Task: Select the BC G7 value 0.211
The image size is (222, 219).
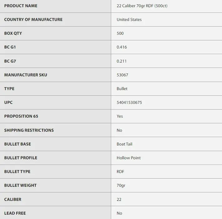Action: tap(121, 61)
